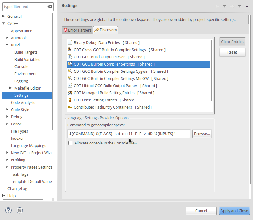Click the record preferences circle icon
This screenshot has height=220, width=253.
(20, 210)
